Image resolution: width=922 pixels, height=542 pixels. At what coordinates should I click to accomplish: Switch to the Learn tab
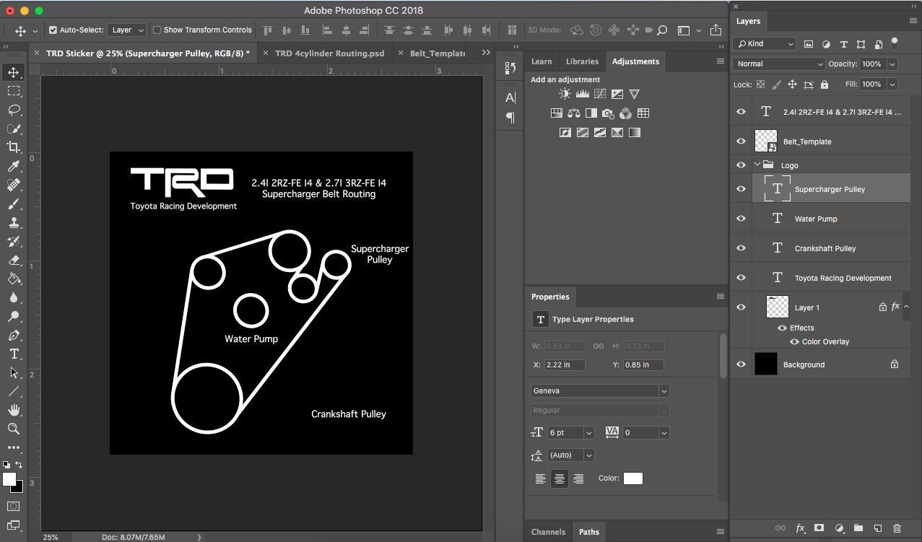coord(542,61)
